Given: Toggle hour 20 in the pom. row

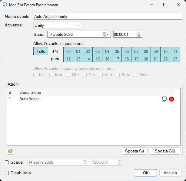Looking at the screenshot, I should 146,59.
